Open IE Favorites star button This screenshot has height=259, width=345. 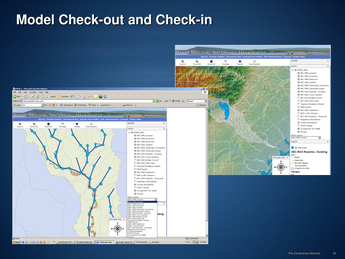(x=63, y=96)
